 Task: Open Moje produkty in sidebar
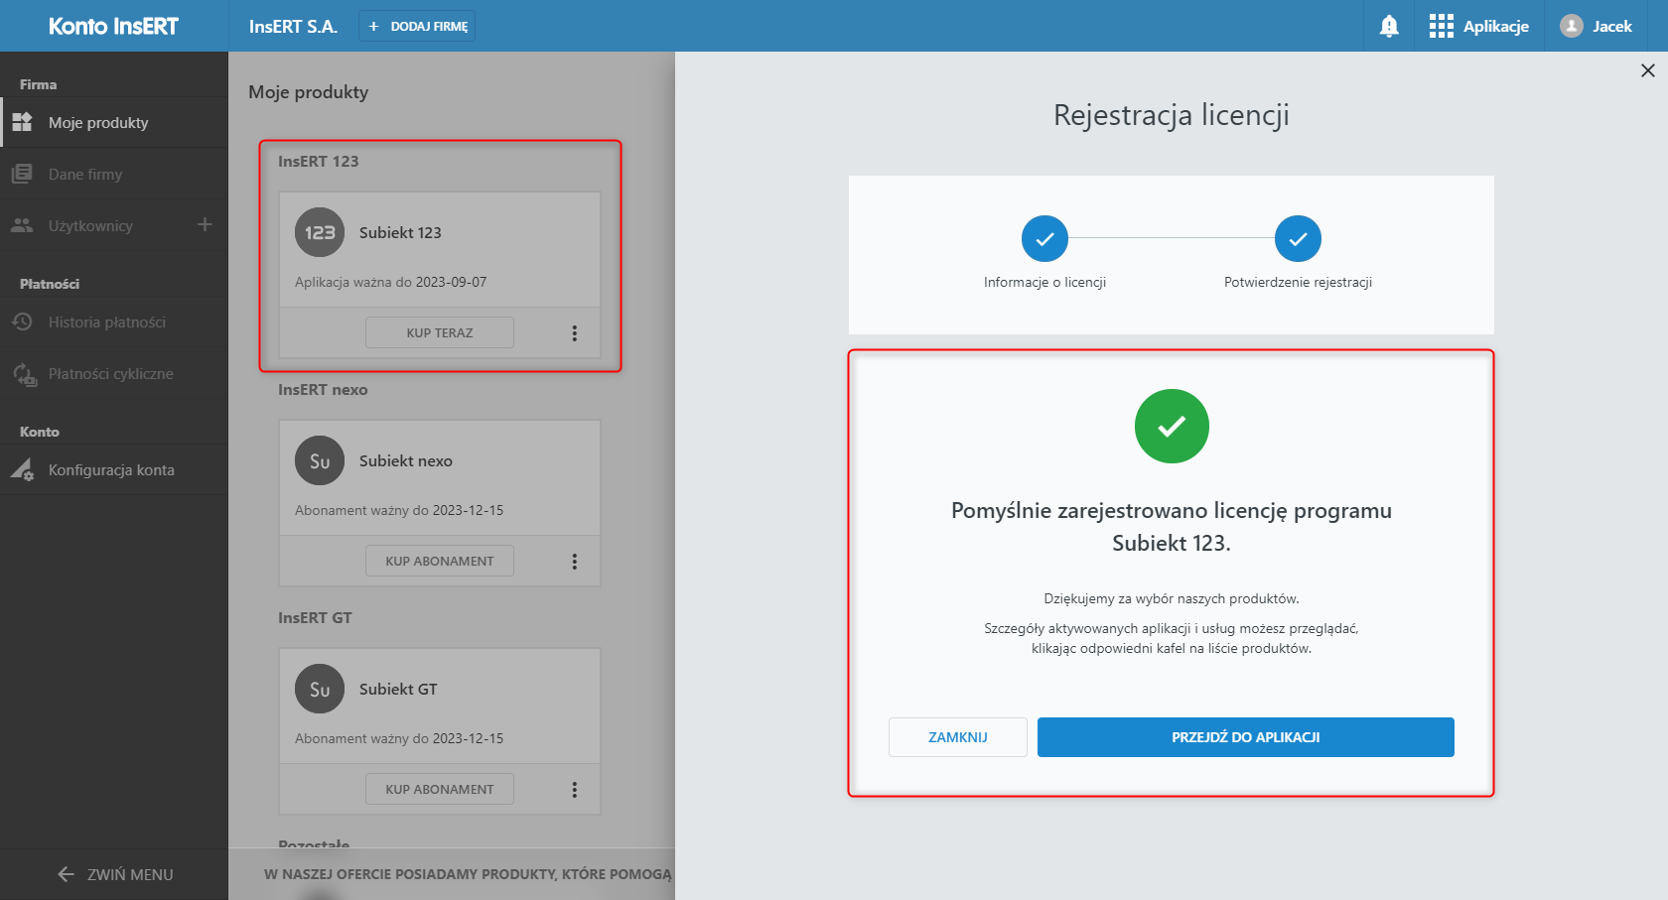[114, 122]
